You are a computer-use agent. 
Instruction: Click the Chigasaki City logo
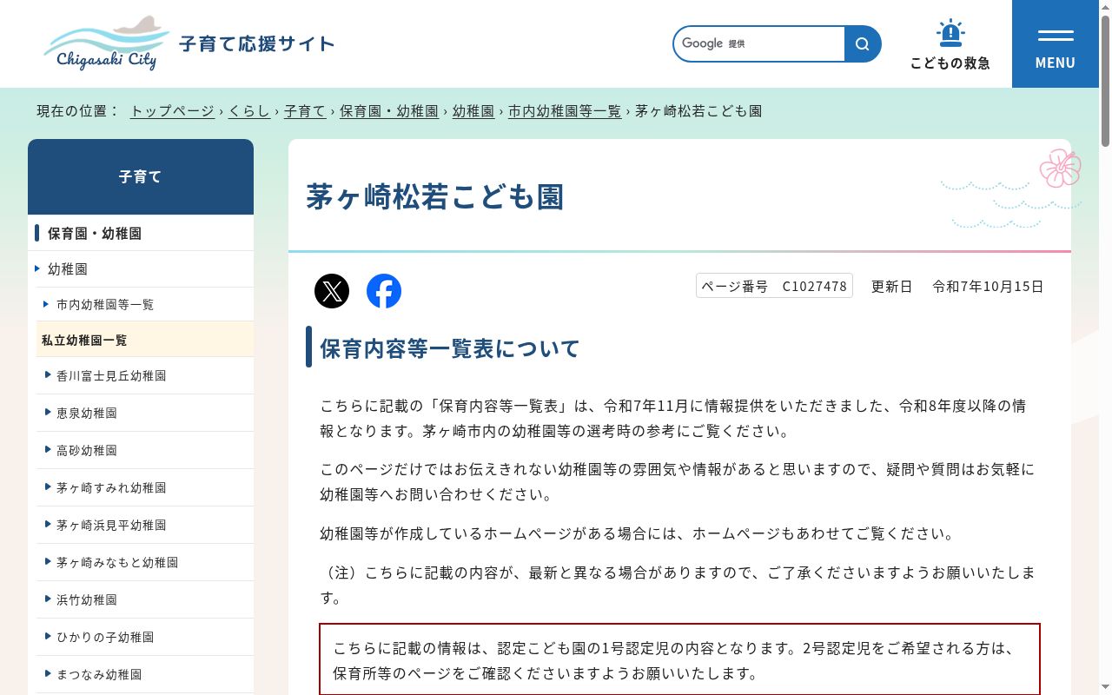[x=106, y=43]
